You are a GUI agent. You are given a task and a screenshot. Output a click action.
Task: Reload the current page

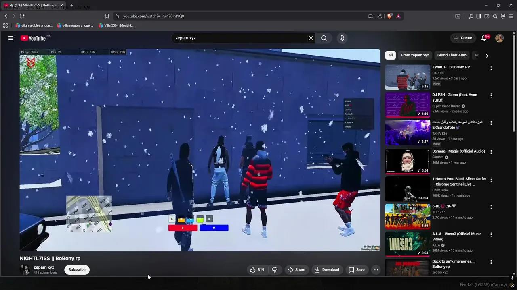22,16
